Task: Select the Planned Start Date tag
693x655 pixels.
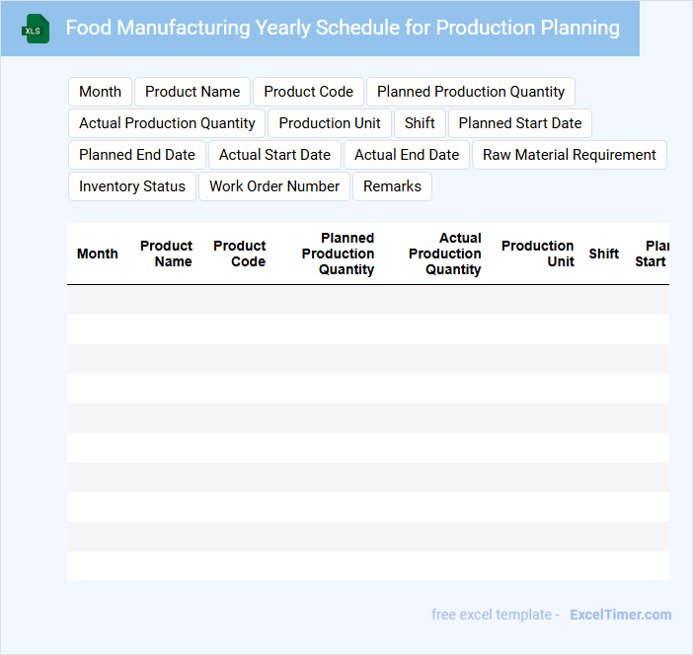Action: 520,123
